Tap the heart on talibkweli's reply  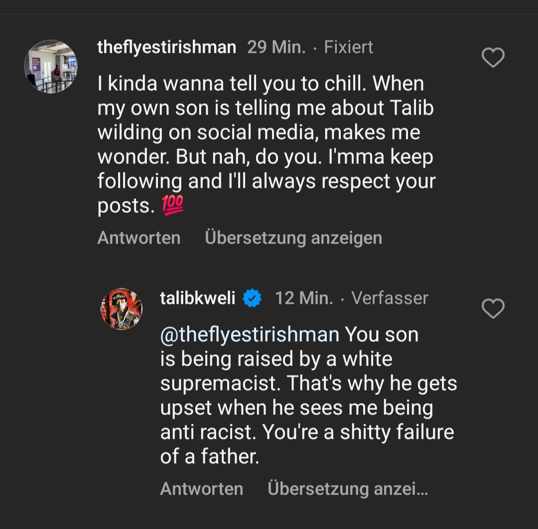(493, 309)
